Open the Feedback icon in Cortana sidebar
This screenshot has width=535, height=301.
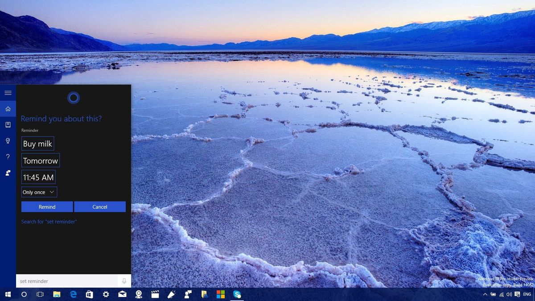pyautogui.click(x=8, y=173)
